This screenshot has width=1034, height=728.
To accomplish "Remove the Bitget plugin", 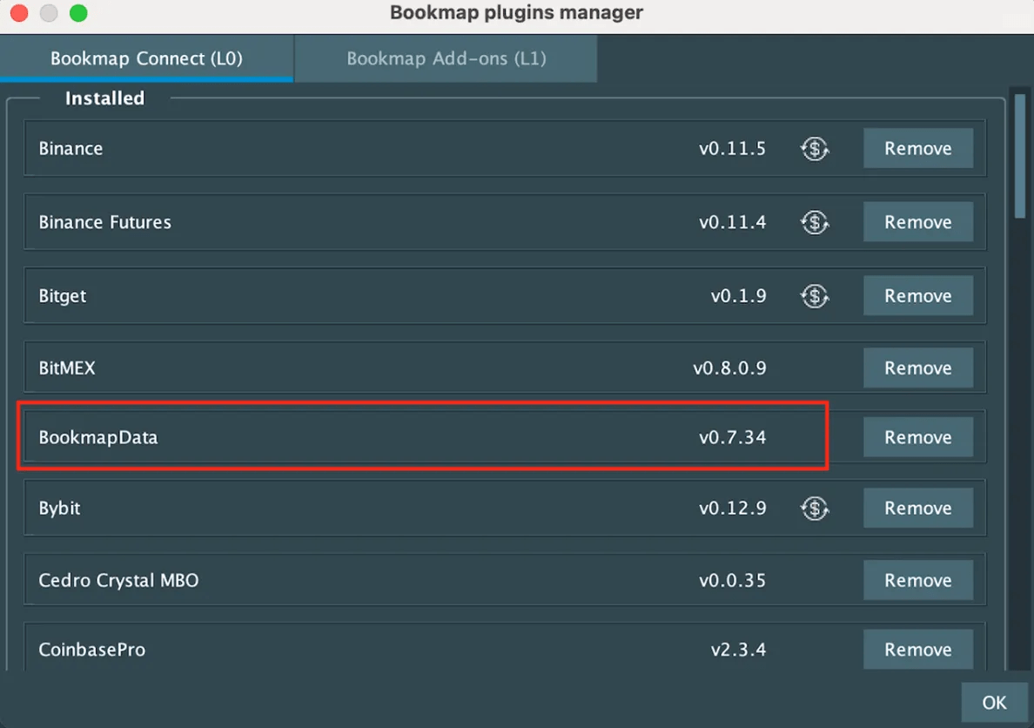I will coord(918,296).
